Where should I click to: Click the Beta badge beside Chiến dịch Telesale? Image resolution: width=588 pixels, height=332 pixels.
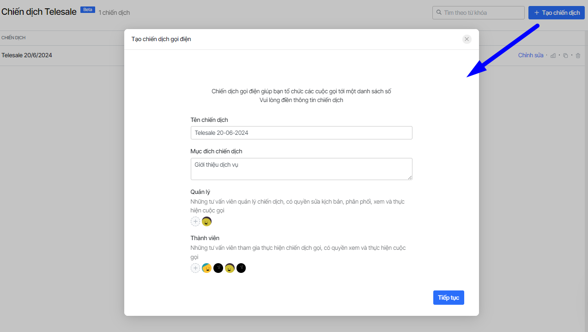click(x=87, y=10)
